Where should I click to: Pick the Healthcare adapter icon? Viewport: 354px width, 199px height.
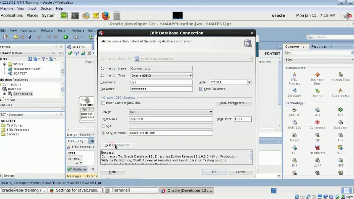pyautogui.click(x=317, y=148)
